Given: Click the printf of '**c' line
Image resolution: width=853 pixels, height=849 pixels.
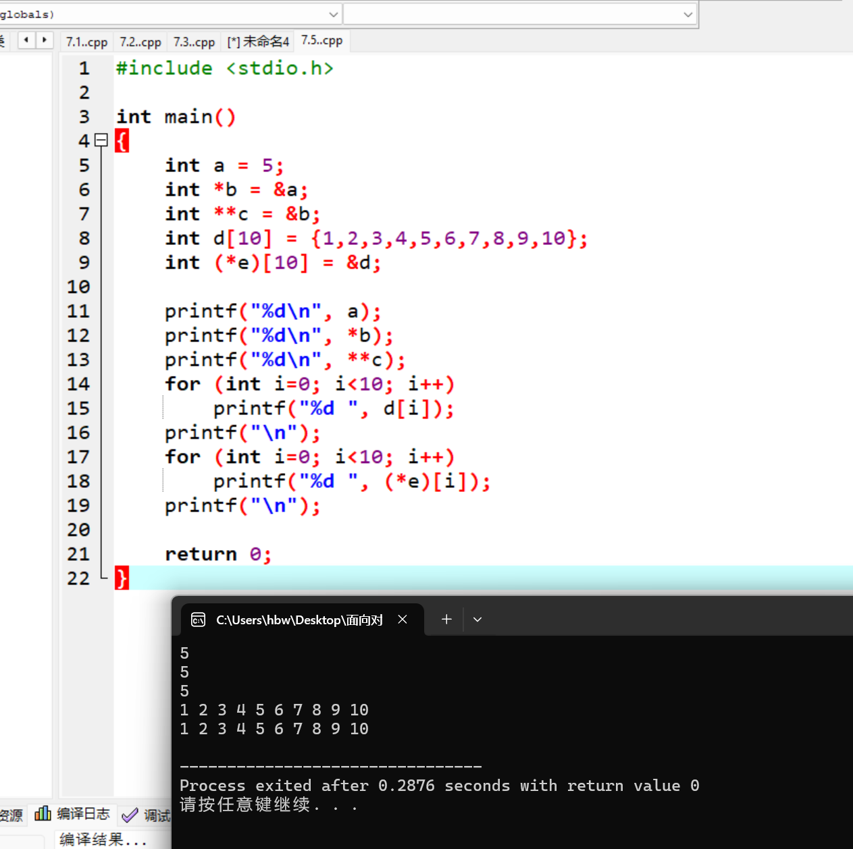Looking at the screenshot, I should 285,360.
